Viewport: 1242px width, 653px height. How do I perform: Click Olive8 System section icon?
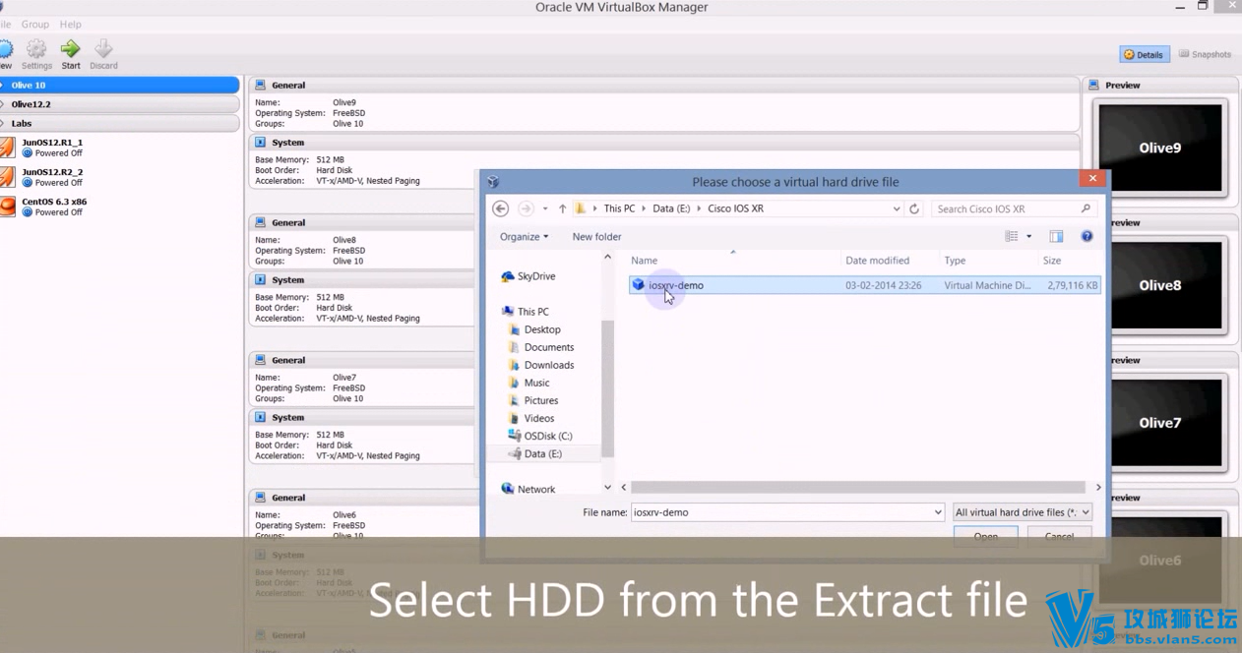tap(260, 280)
